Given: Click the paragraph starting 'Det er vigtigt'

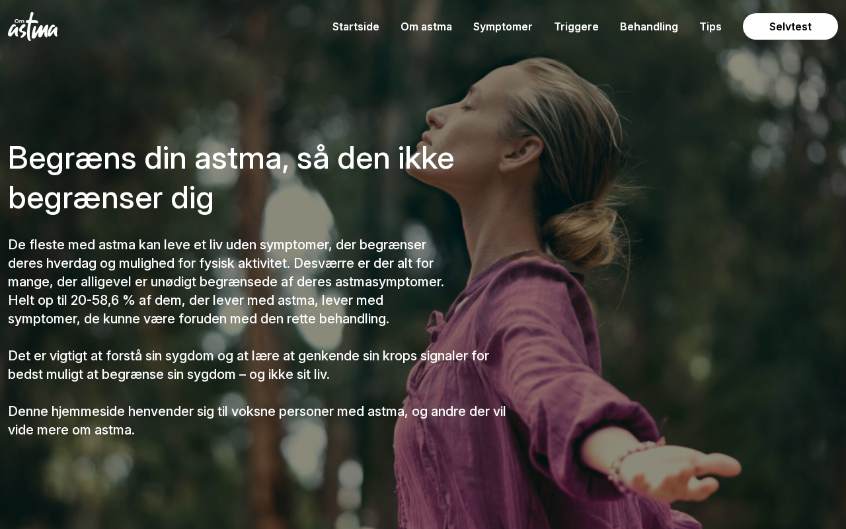Looking at the screenshot, I should coord(249,365).
